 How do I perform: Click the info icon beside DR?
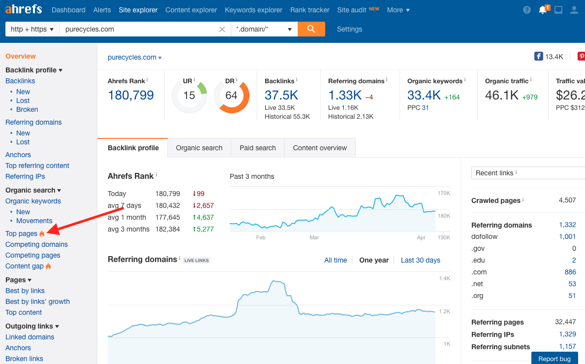point(237,79)
